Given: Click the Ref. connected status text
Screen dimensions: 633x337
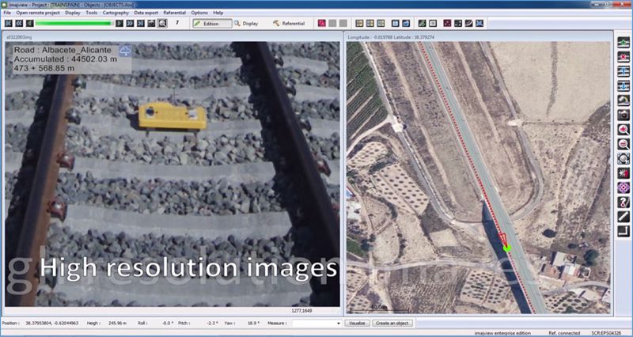Looking at the screenshot, I should pos(564,333).
